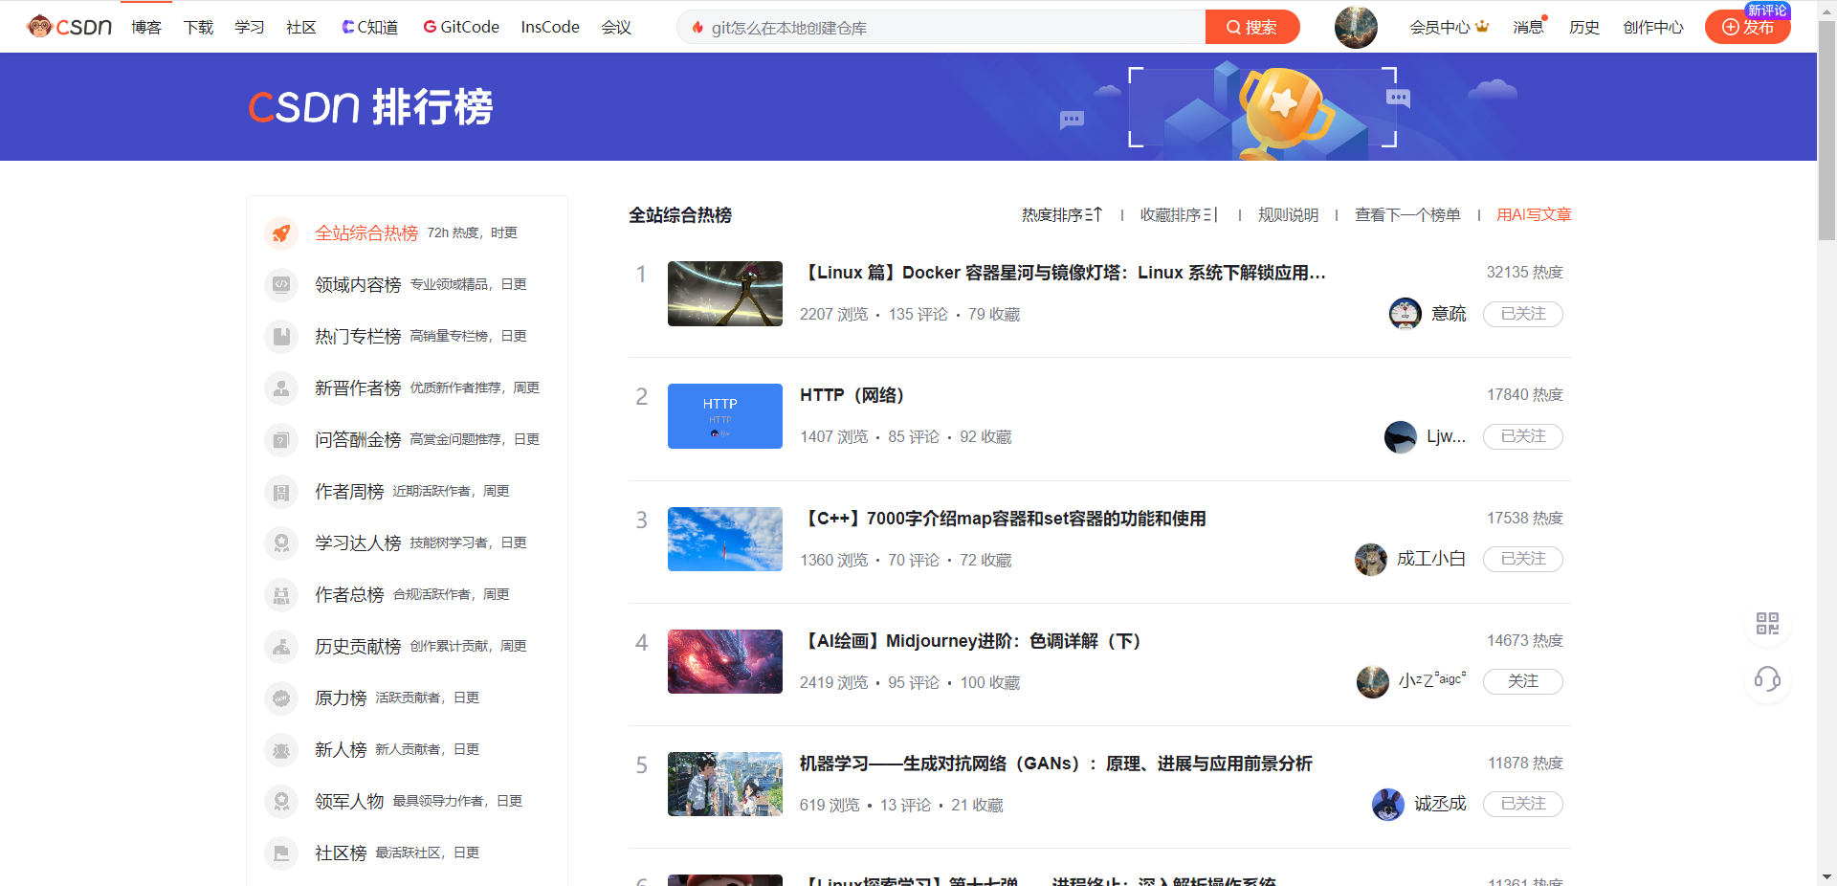
Task: Sort list by 热度排序
Action: click(1061, 215)
